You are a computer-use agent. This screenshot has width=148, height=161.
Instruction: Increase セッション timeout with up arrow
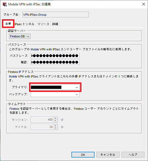(55, 118)
